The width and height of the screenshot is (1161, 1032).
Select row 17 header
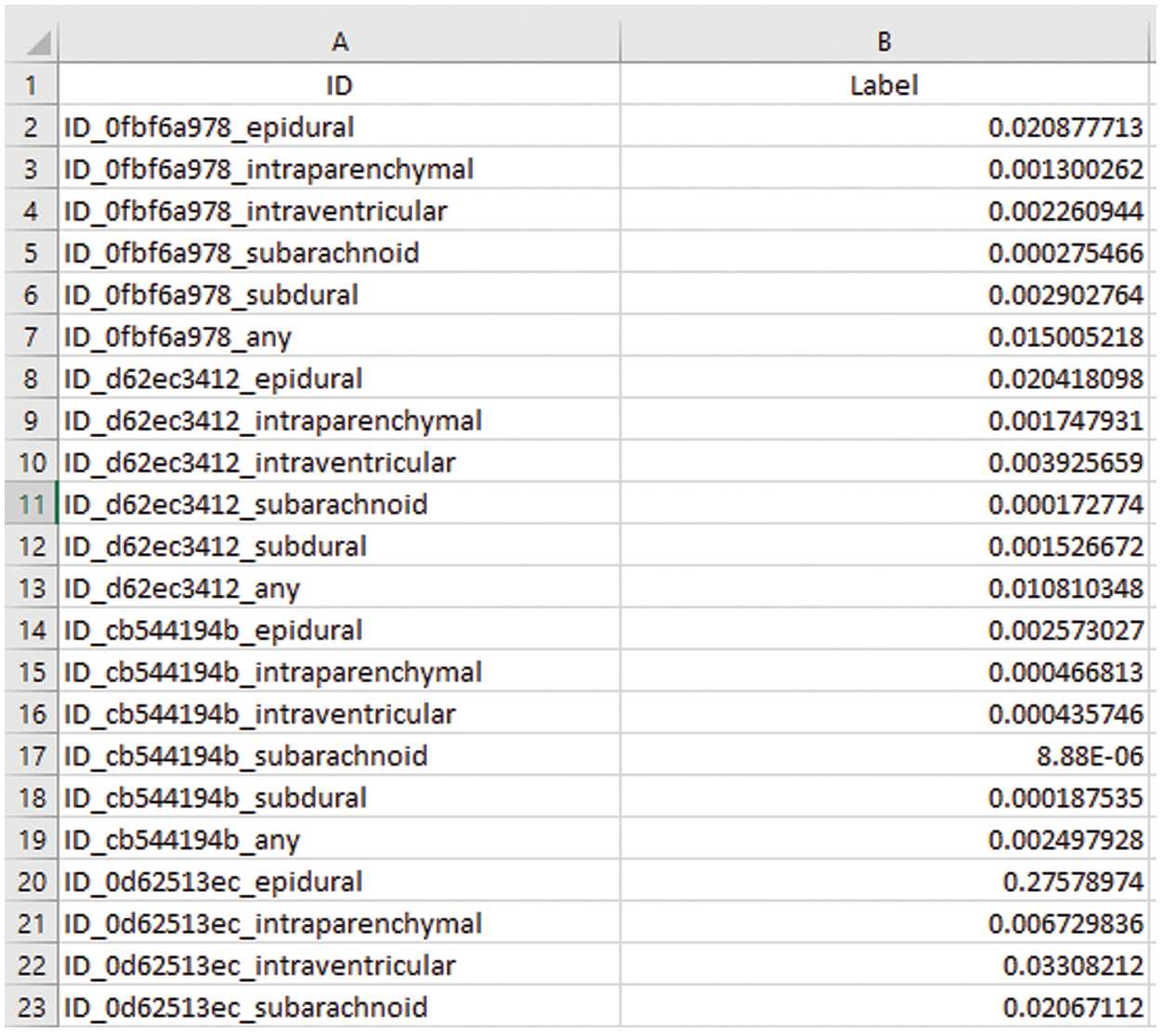tap(31, 756)
